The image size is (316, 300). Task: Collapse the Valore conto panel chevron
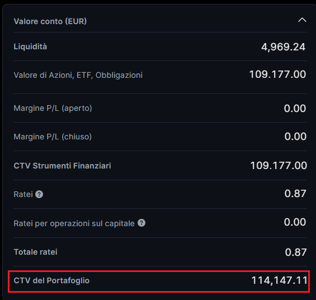pos(302,20)
